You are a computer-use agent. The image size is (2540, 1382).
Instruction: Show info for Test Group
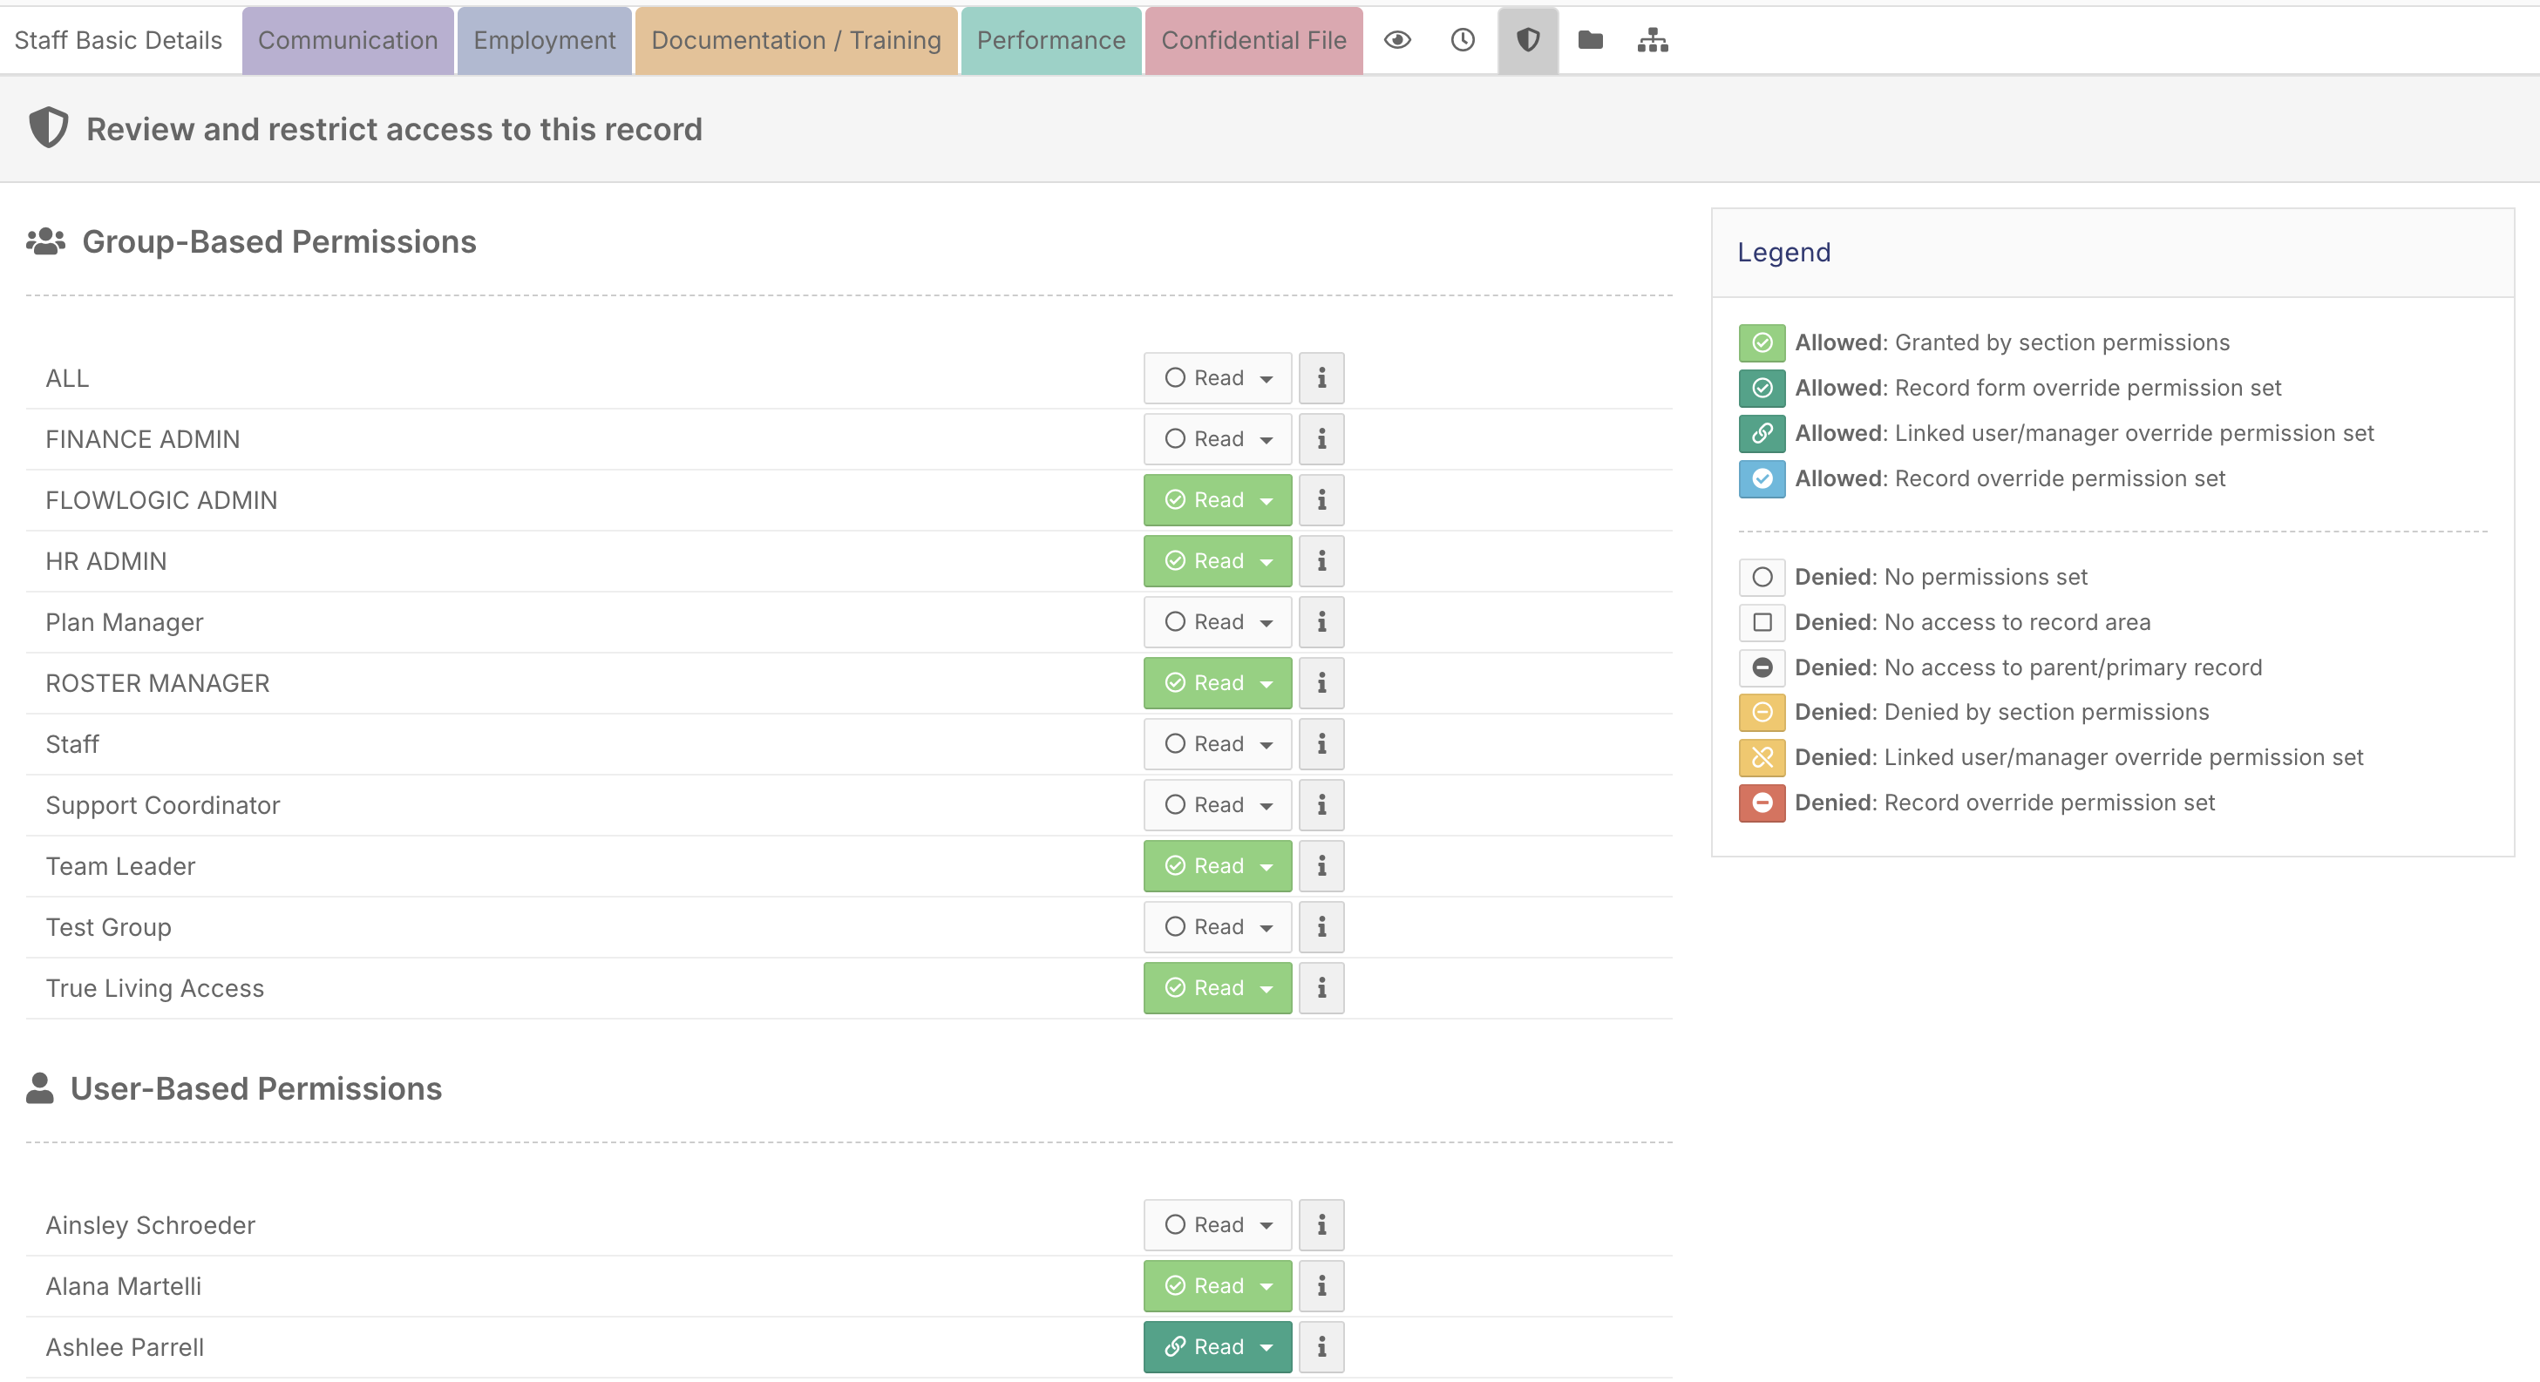[1321, 927]
